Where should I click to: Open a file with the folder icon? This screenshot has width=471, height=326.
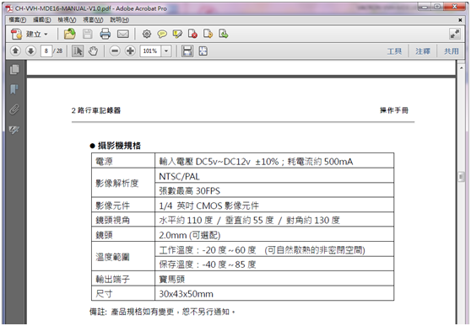tap(69, 34)
